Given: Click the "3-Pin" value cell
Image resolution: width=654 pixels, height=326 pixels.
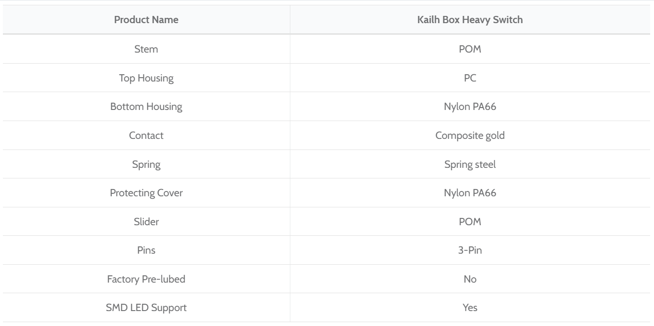Looking at the screenshot, I should pos(470,250).
